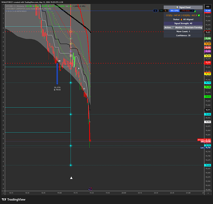Close the position with the X icon
Screen dimensions: 213x204
pos(193,11)
